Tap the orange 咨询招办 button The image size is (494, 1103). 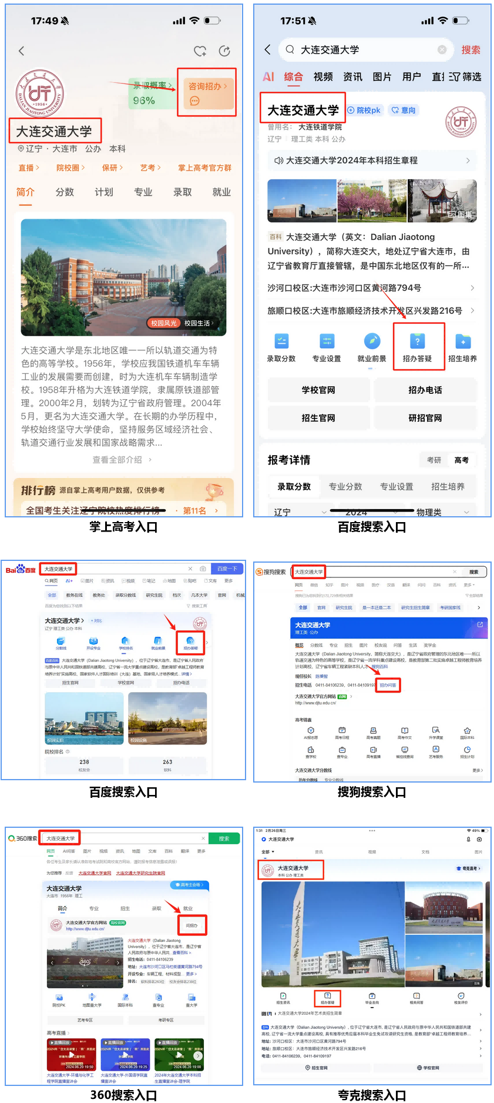pyautogui.click(x=207, y=93)
